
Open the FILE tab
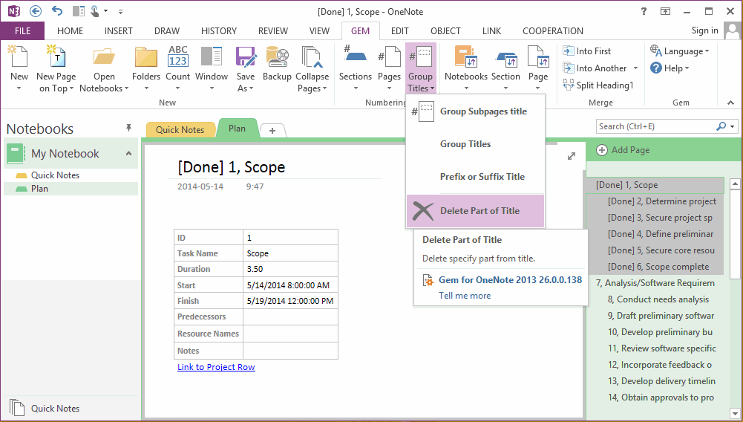coord(22,31)
